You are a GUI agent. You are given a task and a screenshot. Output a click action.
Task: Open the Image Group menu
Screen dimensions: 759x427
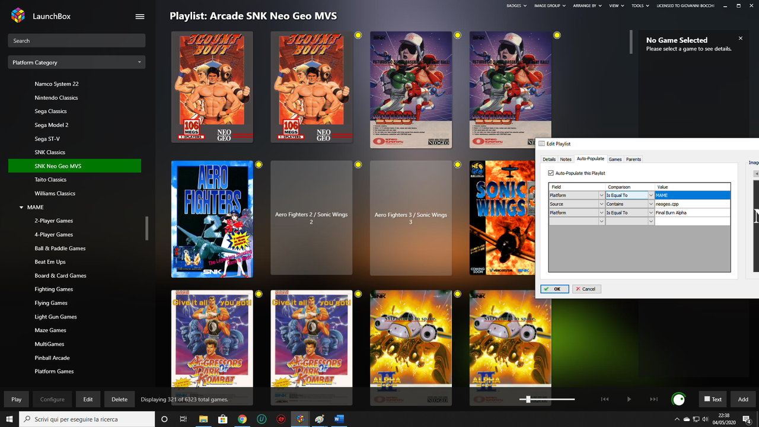tap(550, 5)
